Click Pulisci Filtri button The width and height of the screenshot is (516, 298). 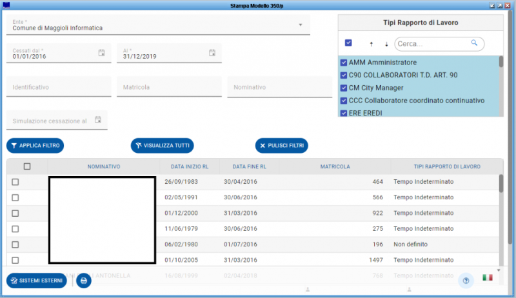point(281,146)
